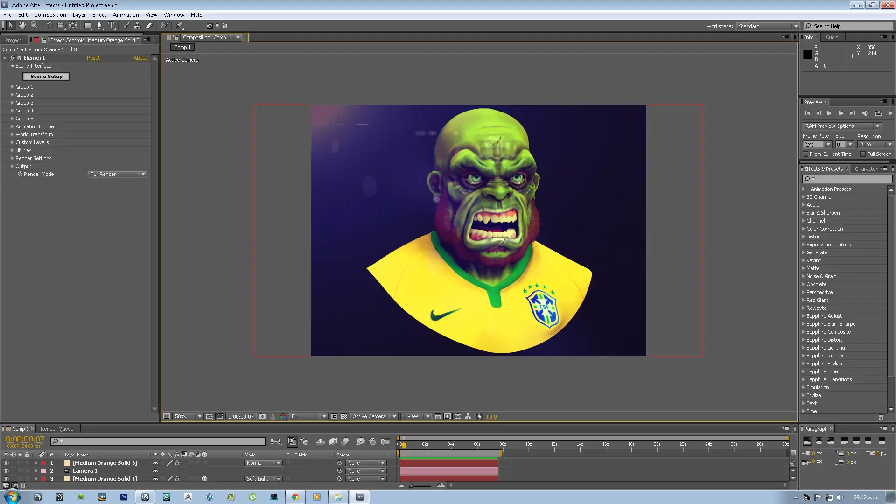
Task: Select the Eraser tool
Action: click(149, 26)
